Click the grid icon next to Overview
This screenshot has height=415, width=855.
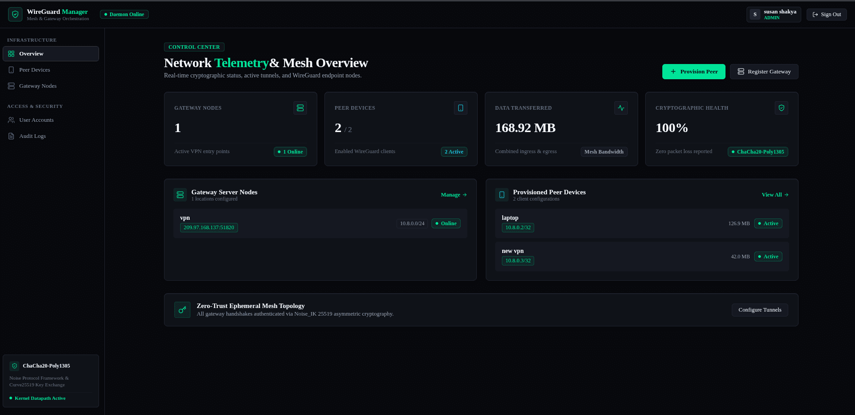[11, 54]
